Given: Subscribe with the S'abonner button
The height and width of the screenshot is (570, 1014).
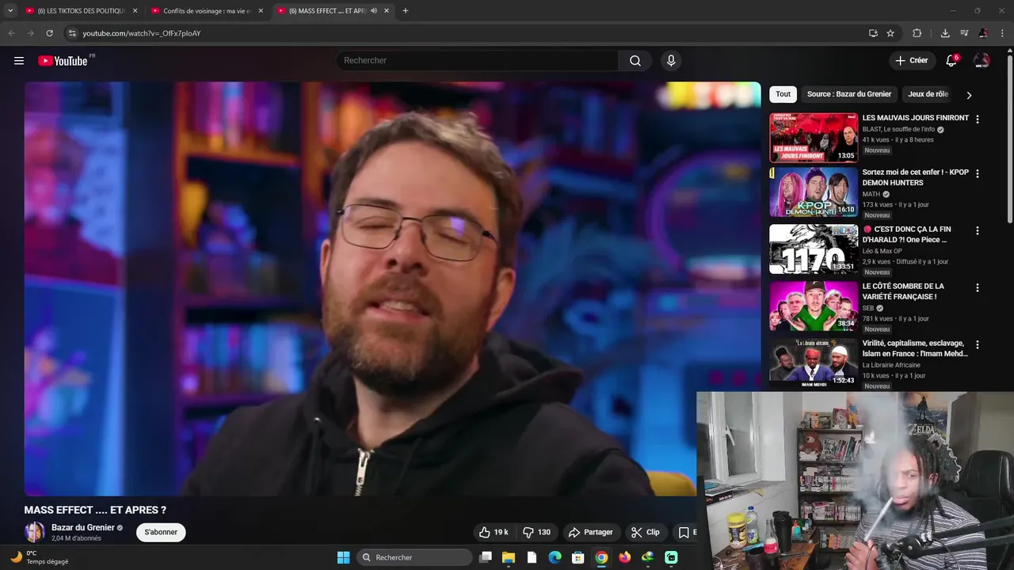Looking at the screenshot, I should [x=161, y=532].
